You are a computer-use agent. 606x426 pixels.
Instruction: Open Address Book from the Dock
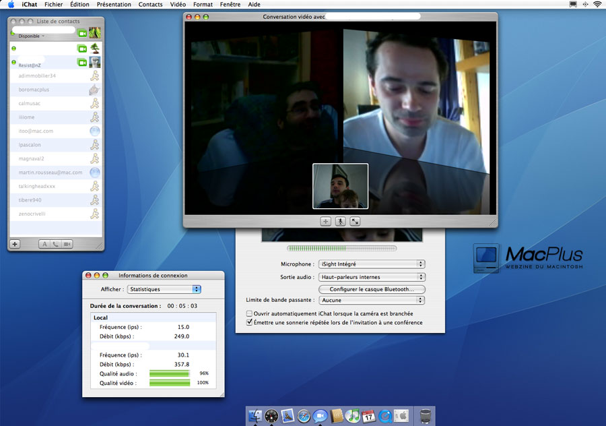tap(337, 416)
